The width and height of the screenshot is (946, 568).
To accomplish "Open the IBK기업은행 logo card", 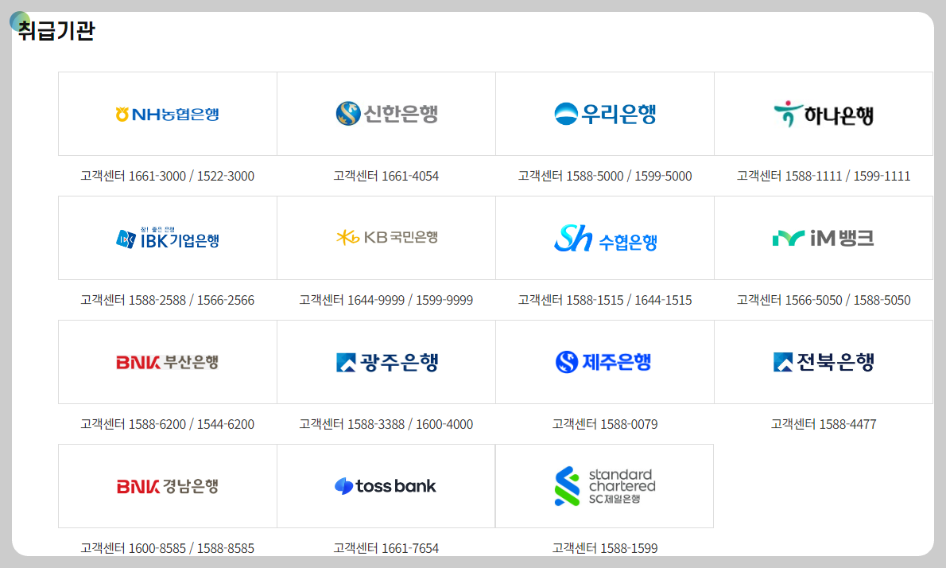I will pyautogui.click(x=168, y=238).
